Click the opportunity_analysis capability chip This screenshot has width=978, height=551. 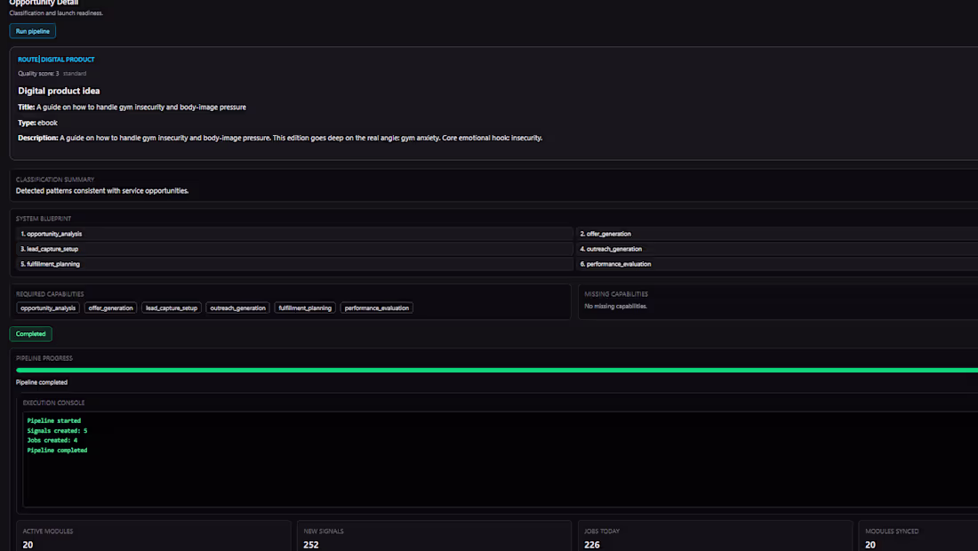point(48,307)
